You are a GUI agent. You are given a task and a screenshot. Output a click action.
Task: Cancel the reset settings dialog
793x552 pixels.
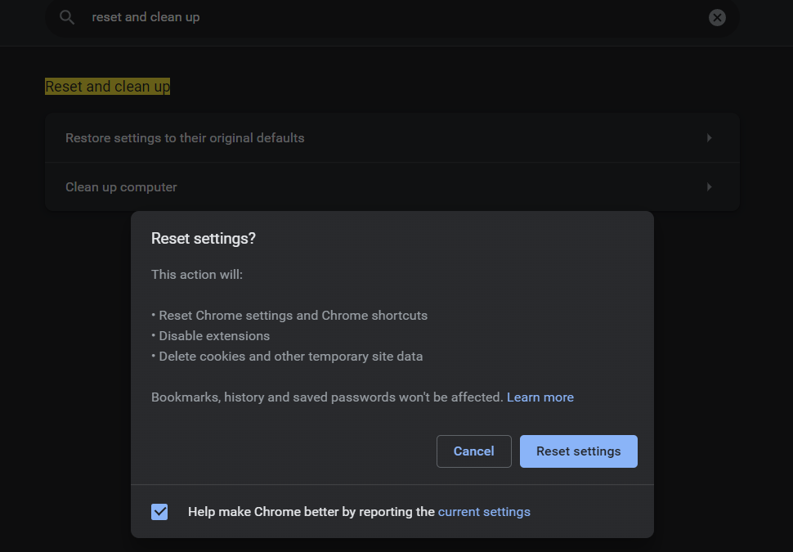pyautogui.click(x=474, y=451)
